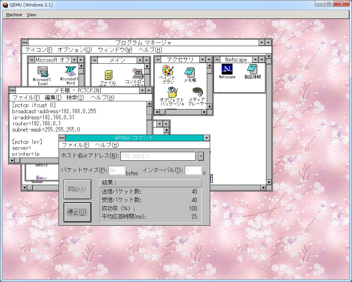Open the ヘルプ(H) menu in WPING window
This screenshot has width=352, height=282.
[x=107, y=145]
